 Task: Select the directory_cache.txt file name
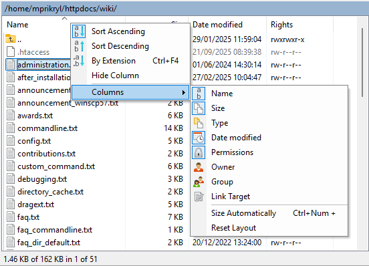tap(50, 192)
